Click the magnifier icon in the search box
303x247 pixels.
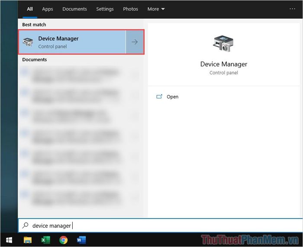click(26, 225)
